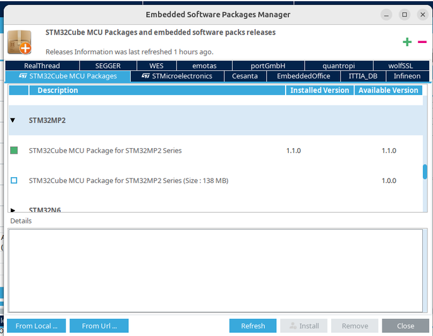Open the SEGGER tab
This screenshot has width=433, height=336.
point(108,66)
